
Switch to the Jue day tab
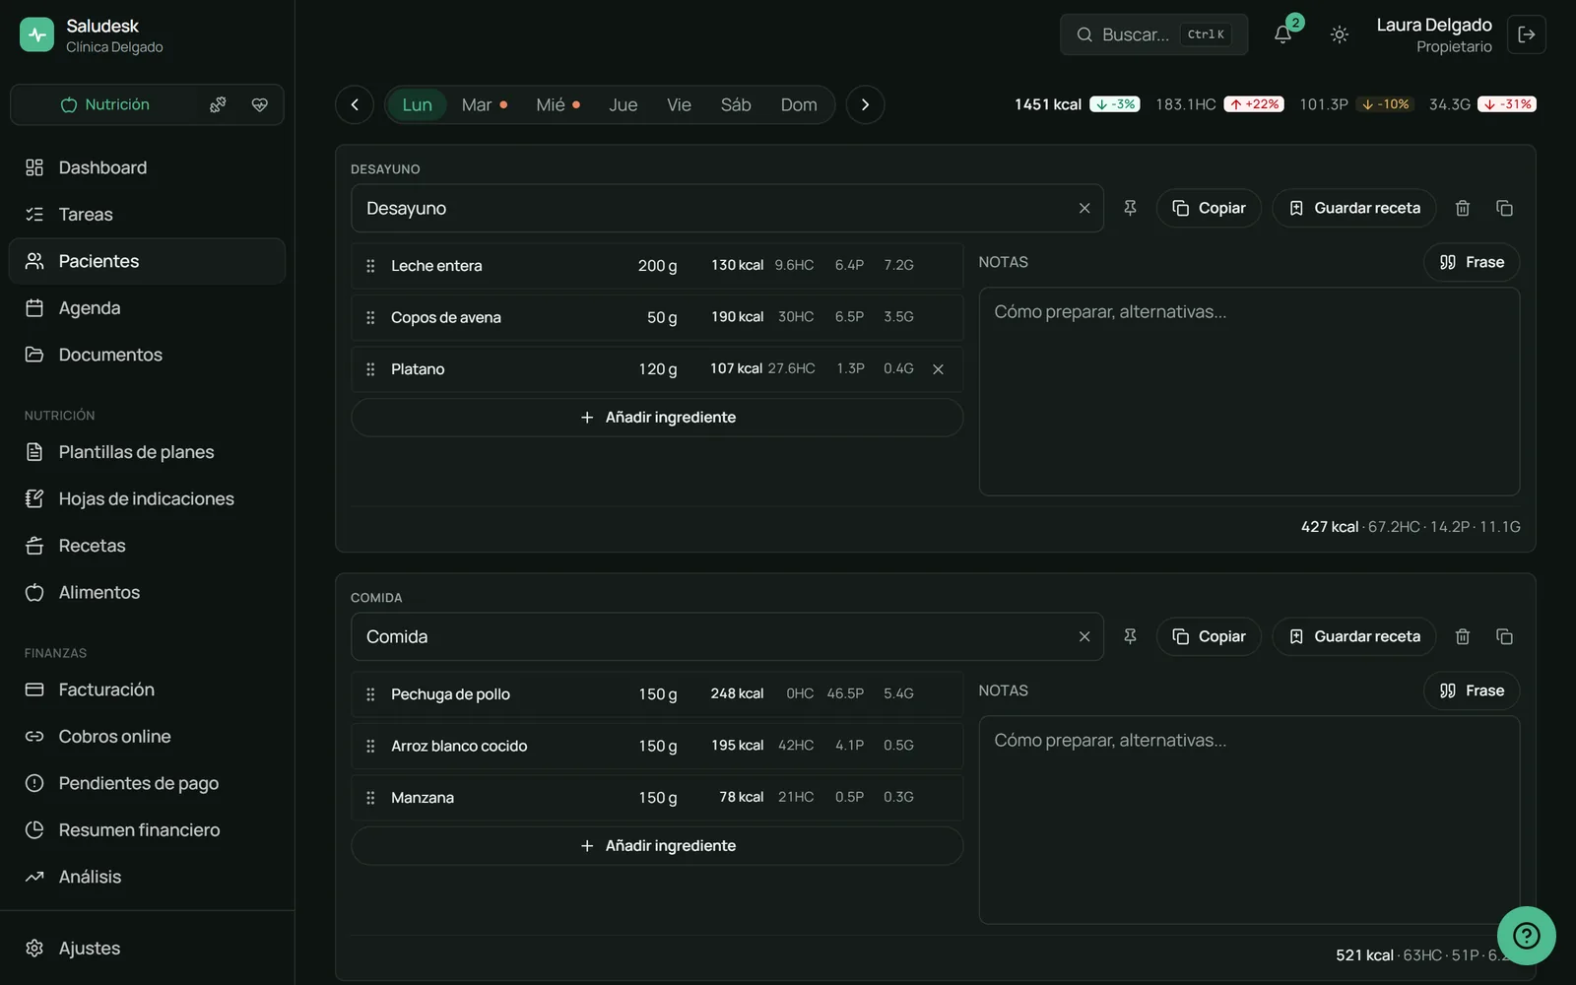623,104
